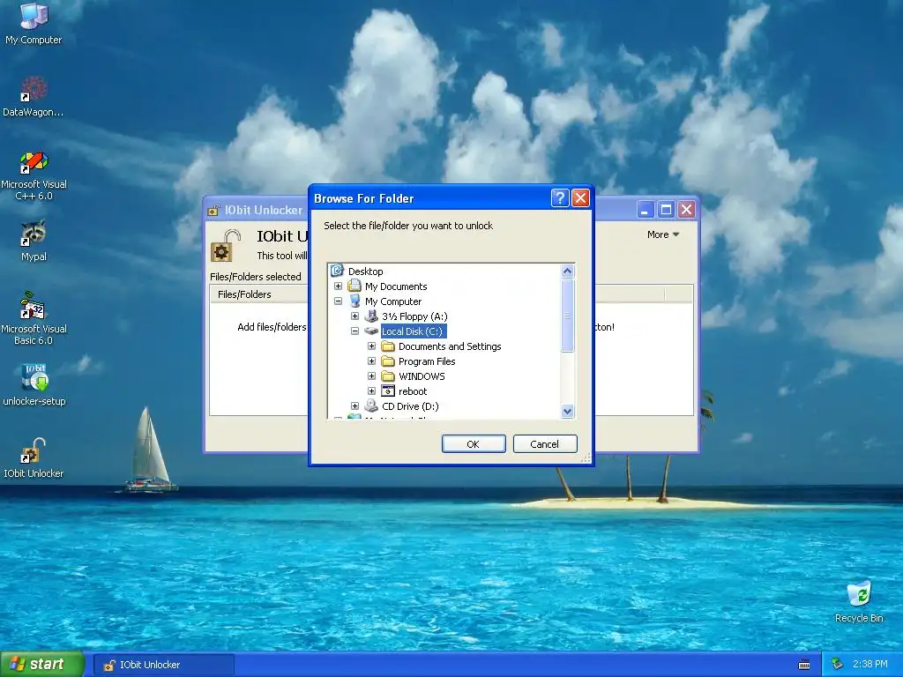Image resolution: width=903 pixels, height=677 pixels.
Task: Select the Mypal browser desktop icon
Action: 34,241
